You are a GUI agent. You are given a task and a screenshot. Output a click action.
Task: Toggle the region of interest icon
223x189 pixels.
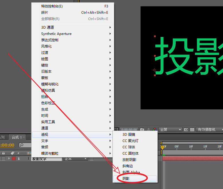186,129
